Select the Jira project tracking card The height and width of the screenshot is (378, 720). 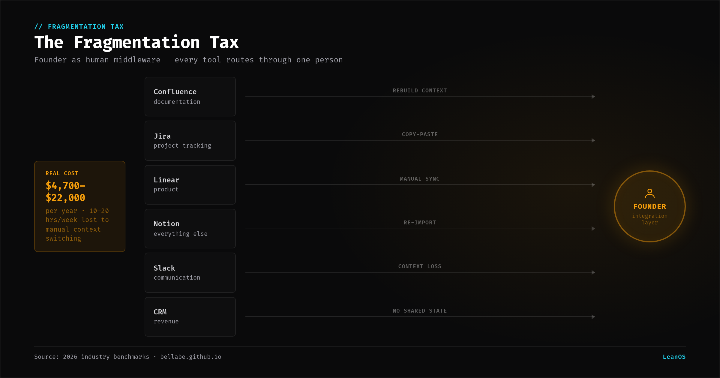[x=190, y=140]
